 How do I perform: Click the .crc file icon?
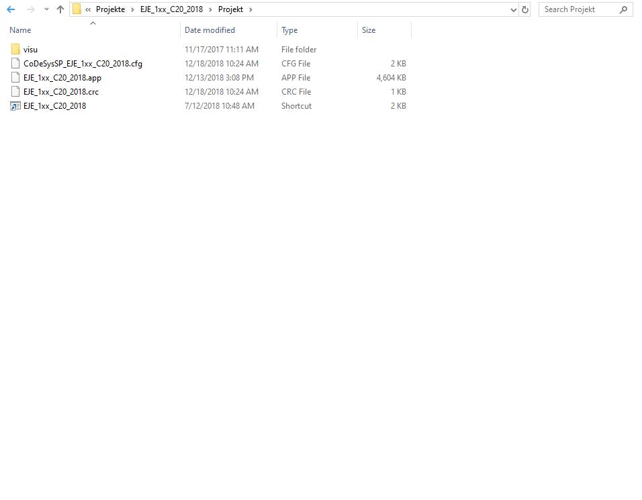(x=15, y=92)
